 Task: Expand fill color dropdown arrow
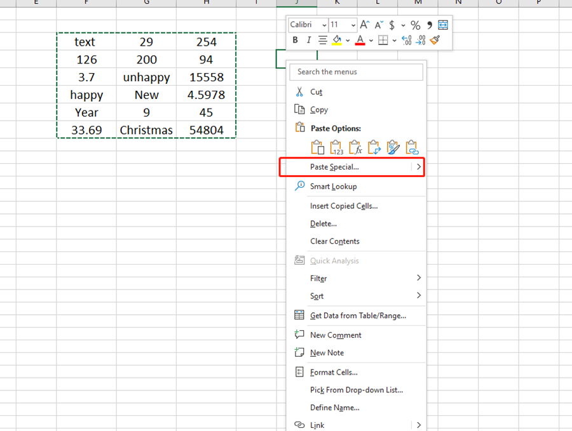(348, 40)
